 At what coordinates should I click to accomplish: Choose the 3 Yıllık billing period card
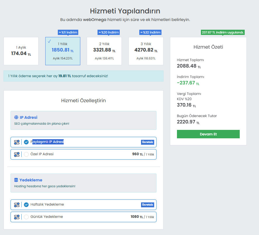click(x=146, y=51)
